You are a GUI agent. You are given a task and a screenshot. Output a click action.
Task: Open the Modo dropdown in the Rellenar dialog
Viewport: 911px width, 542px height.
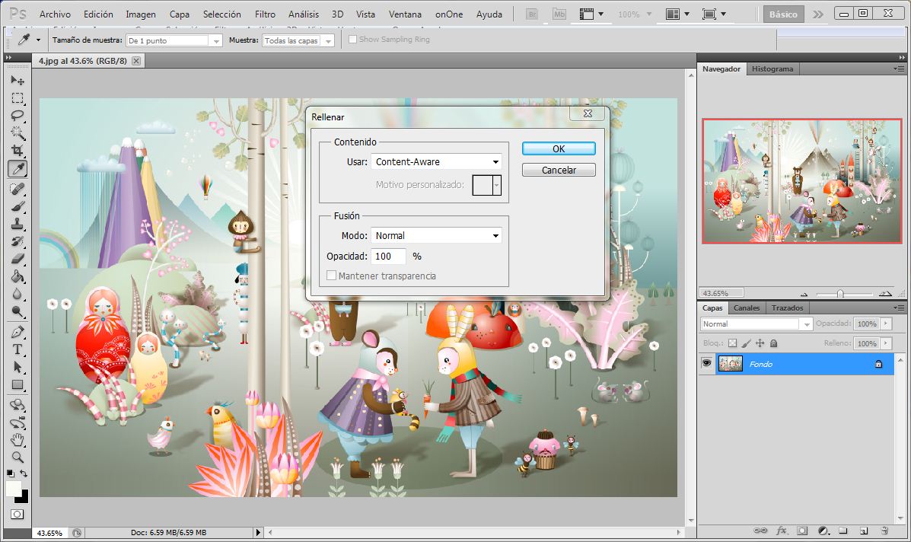[x=436, y=235]
